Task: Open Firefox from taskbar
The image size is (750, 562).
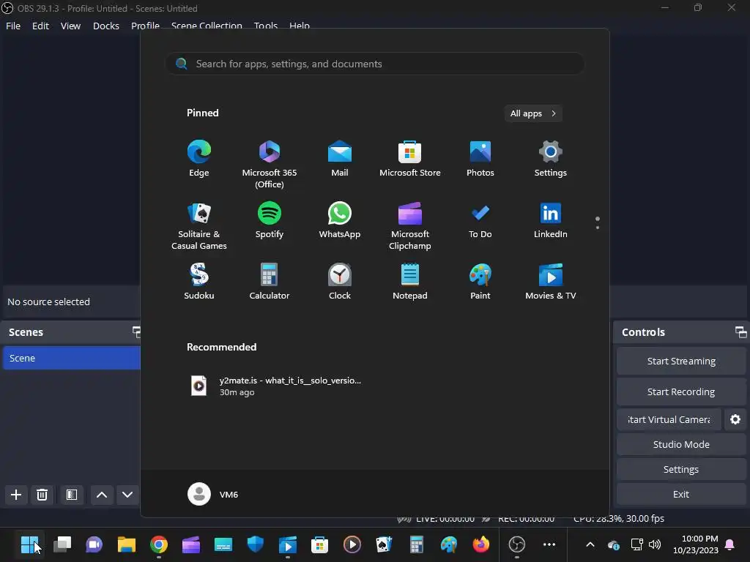Action: pos(480,544)
